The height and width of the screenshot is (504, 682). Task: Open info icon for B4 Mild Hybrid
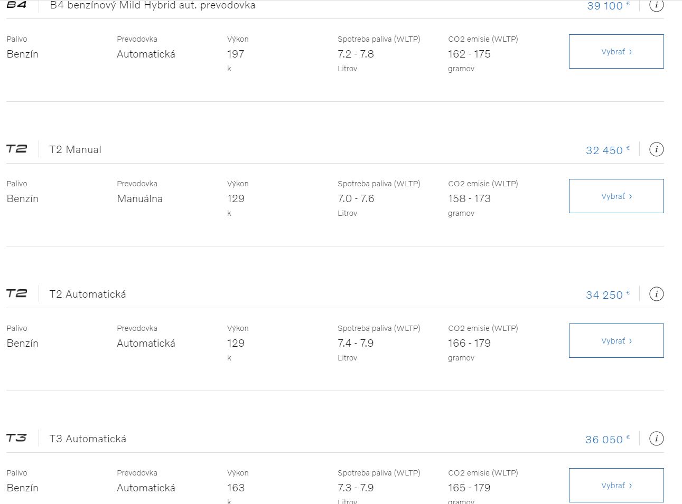coord(656,5)
